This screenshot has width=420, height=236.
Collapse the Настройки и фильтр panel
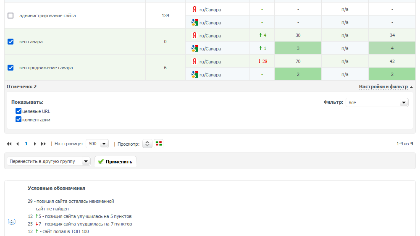click(386, 87)
